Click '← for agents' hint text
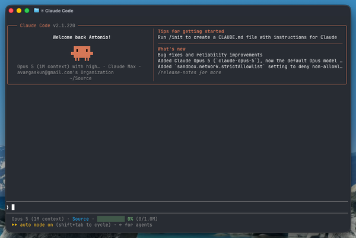The height and width of the screenshot is (238, 356). click(x=135, y=225)
